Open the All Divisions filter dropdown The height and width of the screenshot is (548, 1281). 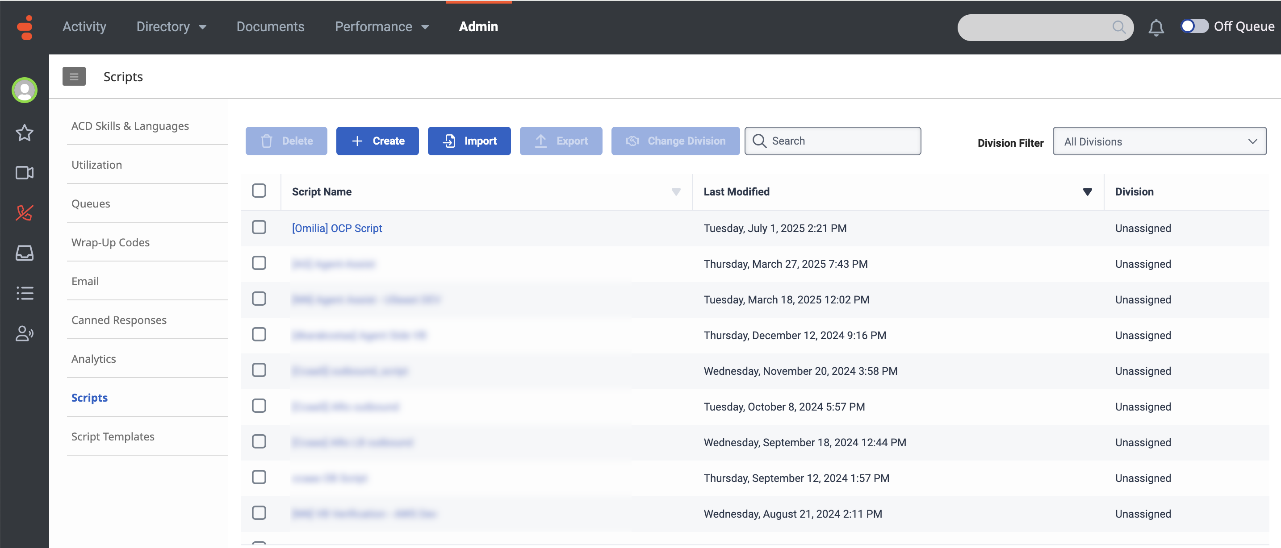click(1159, 141)
